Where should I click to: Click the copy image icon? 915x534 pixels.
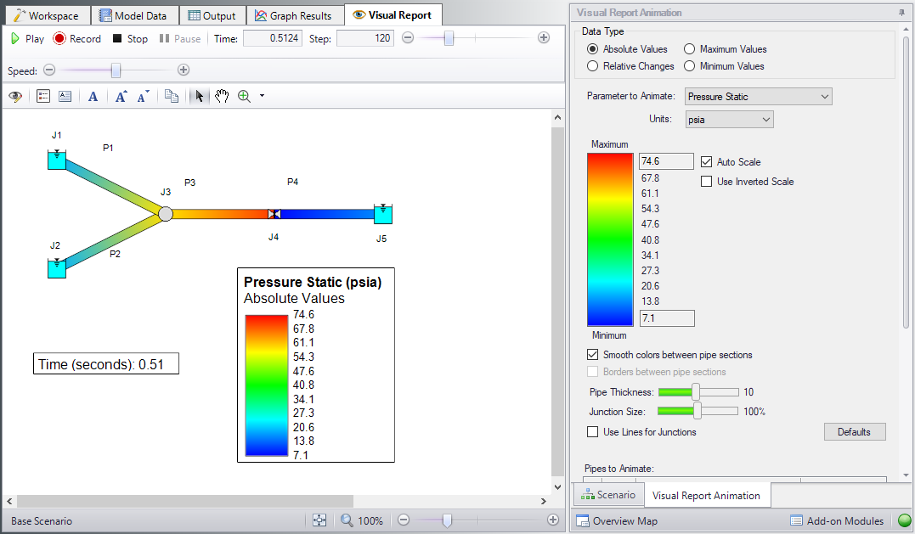[172, 96]
